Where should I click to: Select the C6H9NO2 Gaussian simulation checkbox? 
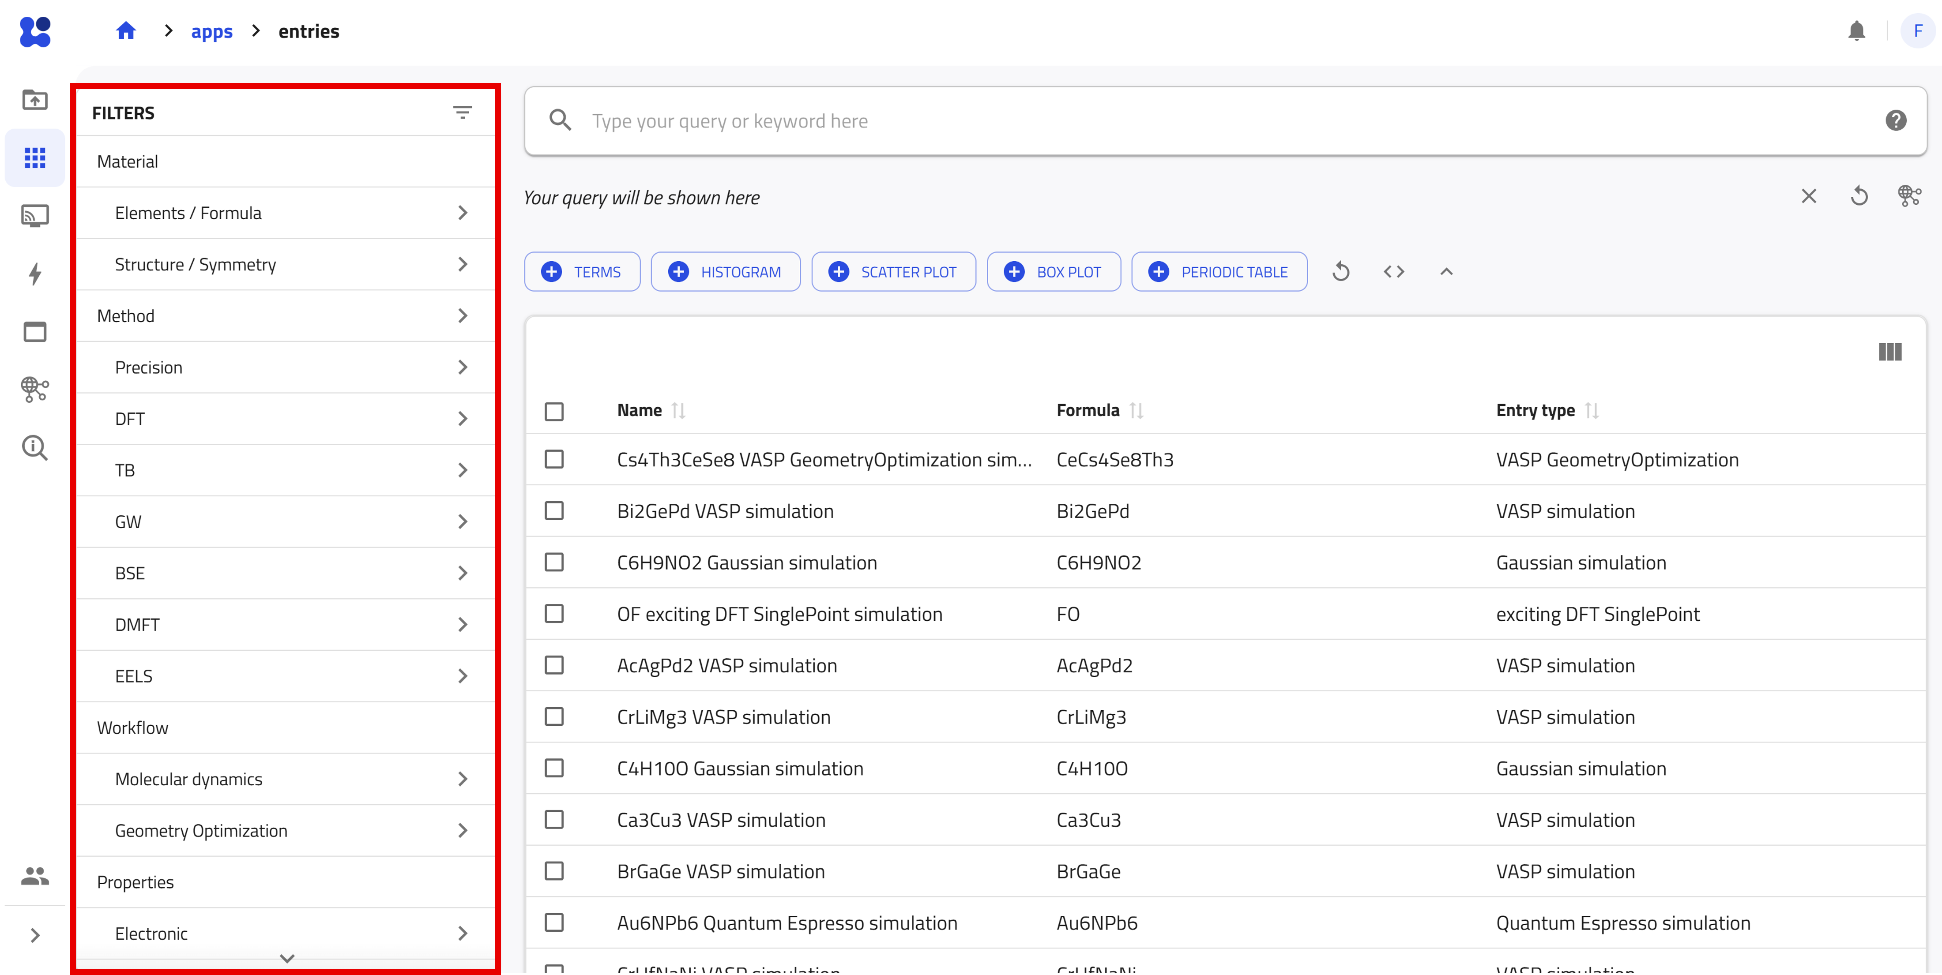(554, 562)
